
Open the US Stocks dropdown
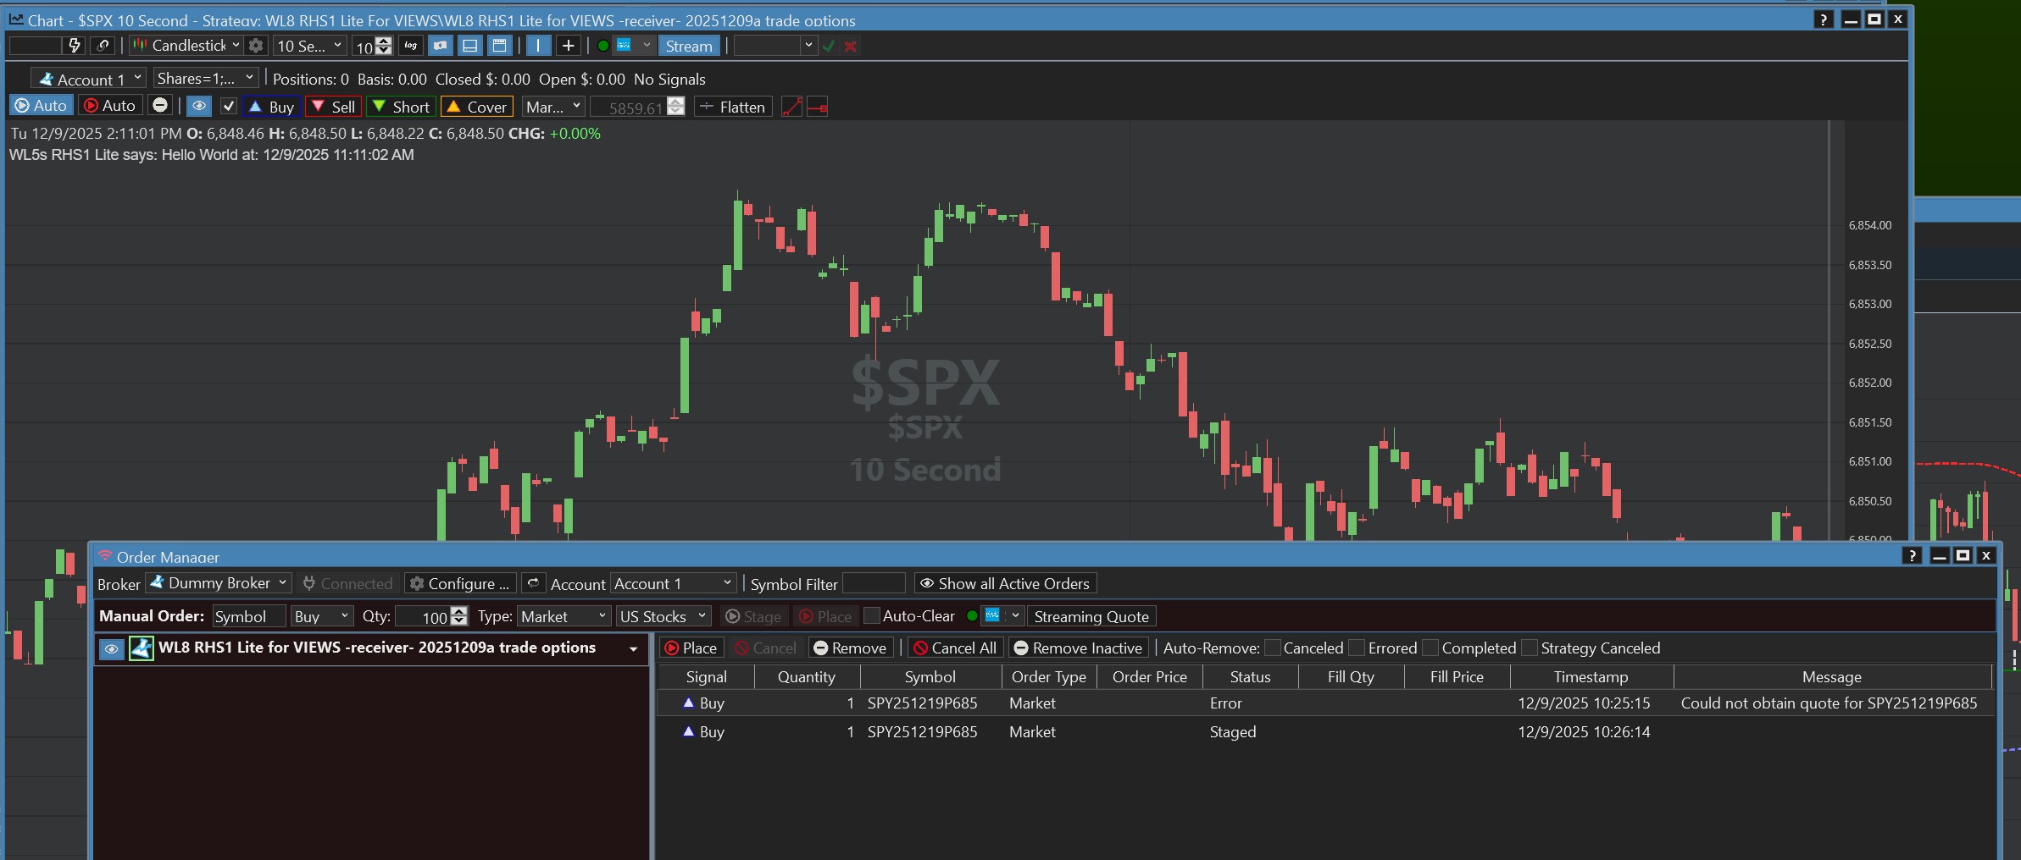click(663, 616)
